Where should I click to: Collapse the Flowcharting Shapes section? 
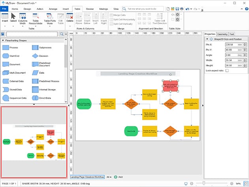coord(3,41)
